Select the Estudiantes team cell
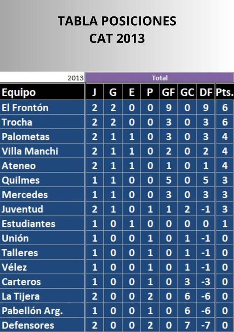234x332 pixels. tap(42, 224)
